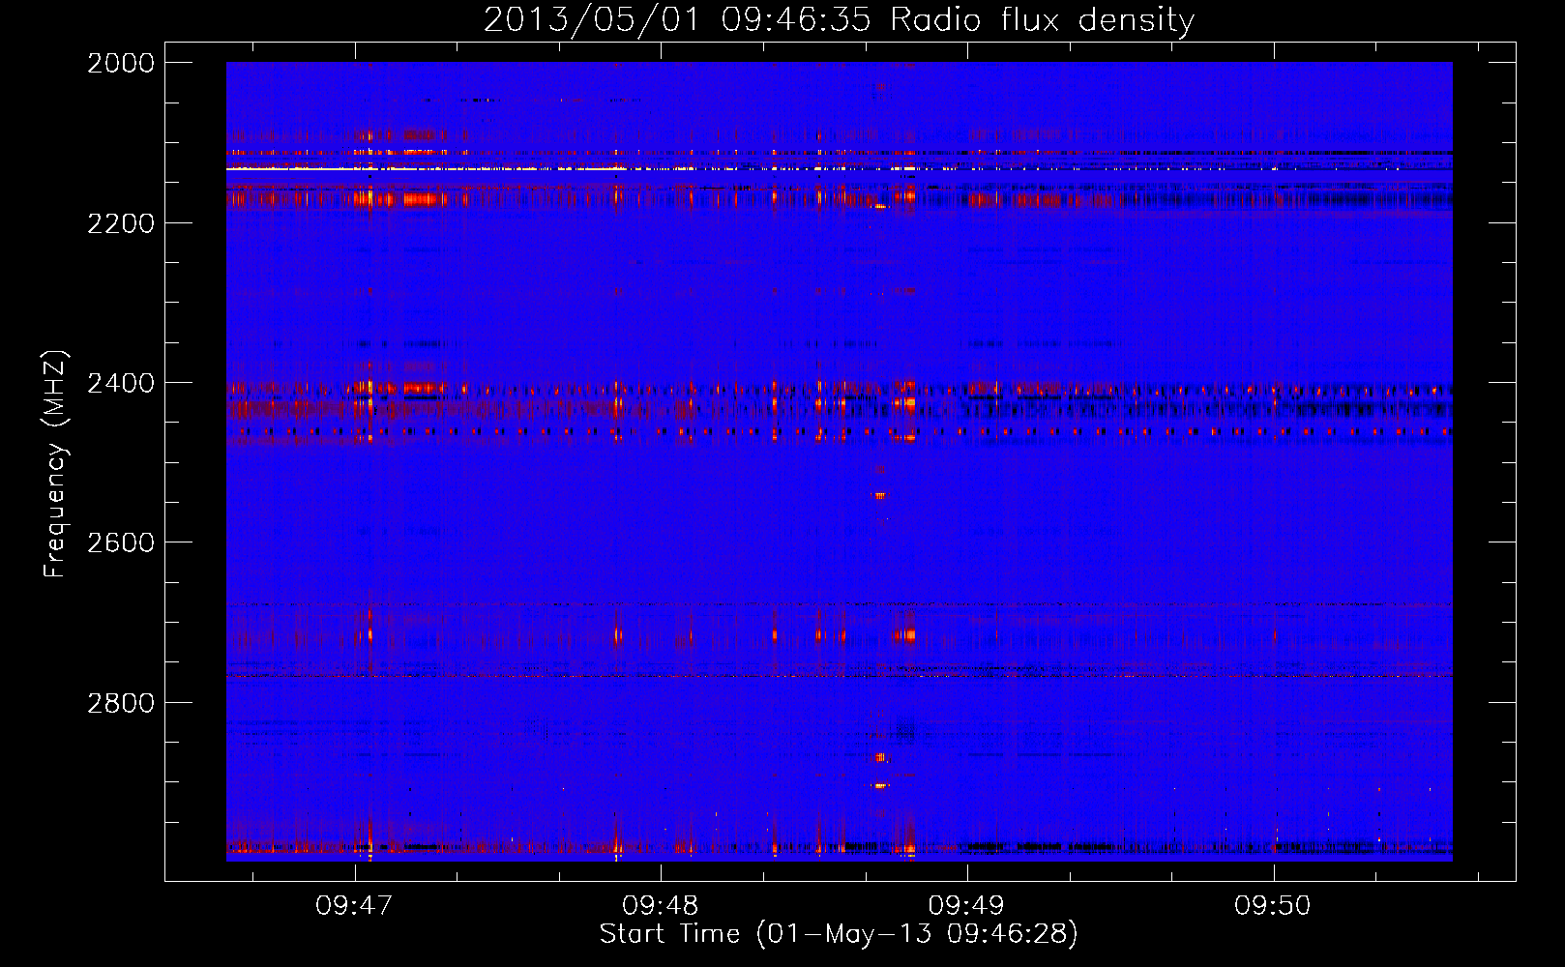Click the 'Start Time (01-May-13 09:46:28)' label
Viewport: 1565px width, 967px height.
click(839, 934)
